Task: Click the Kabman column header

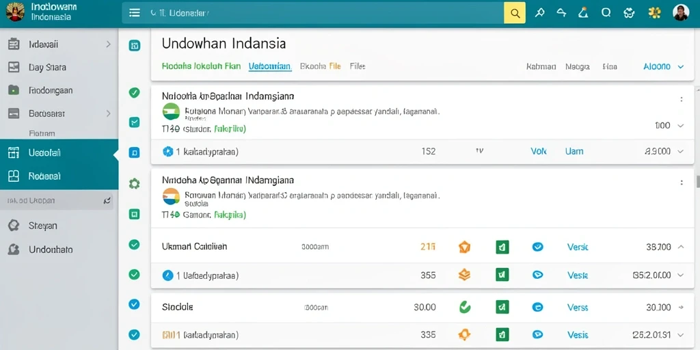Action: click(x=541, y=66)
